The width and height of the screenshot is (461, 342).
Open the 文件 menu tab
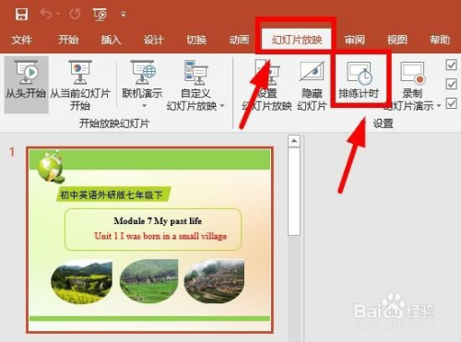[x=21, y=40]
